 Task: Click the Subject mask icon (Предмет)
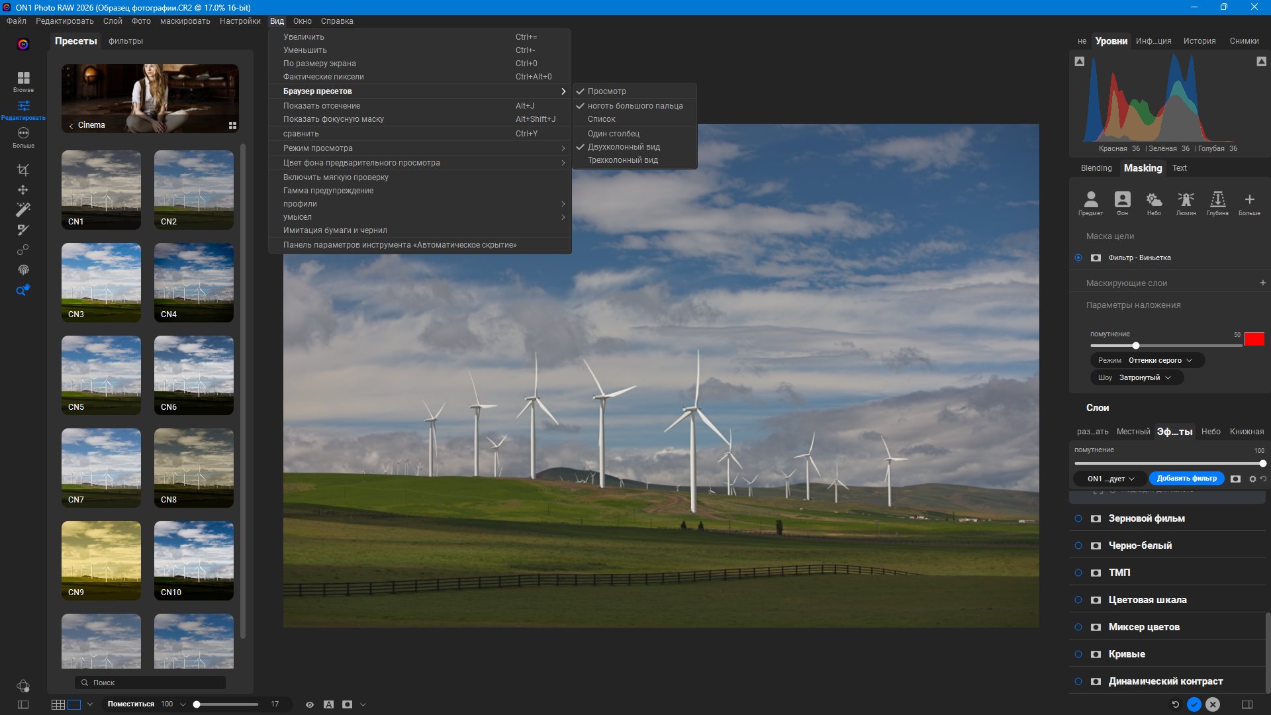1090,203
